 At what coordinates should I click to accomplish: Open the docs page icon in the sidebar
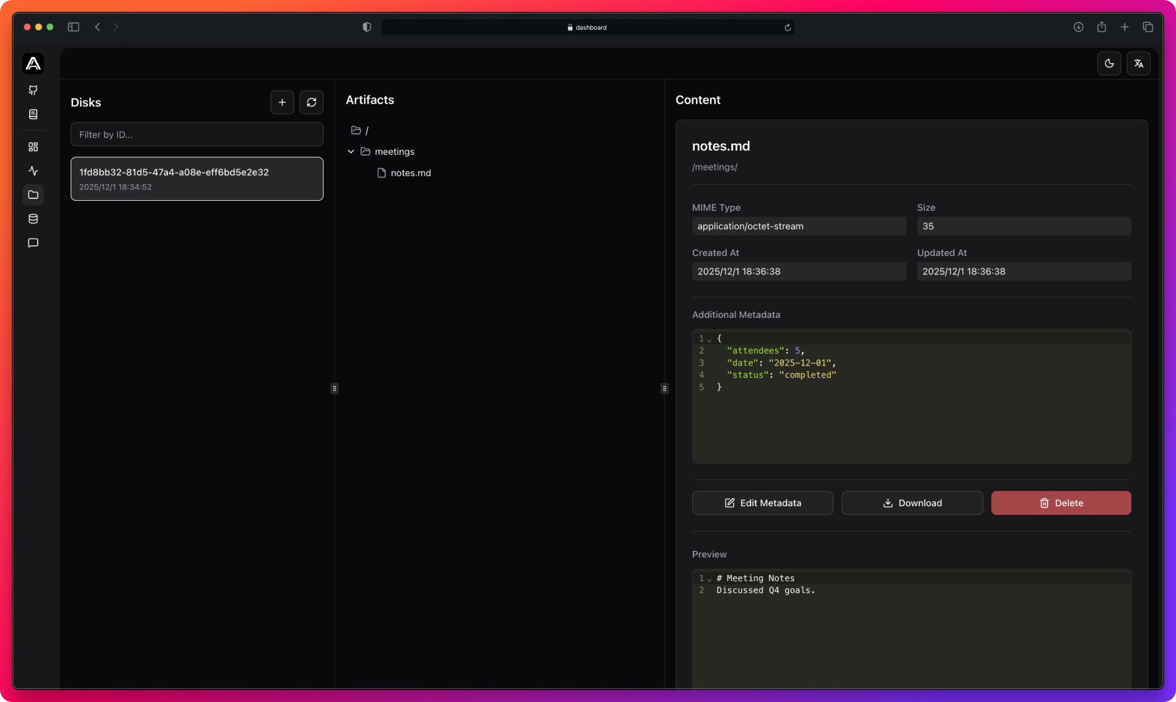(x=33, y=115)
